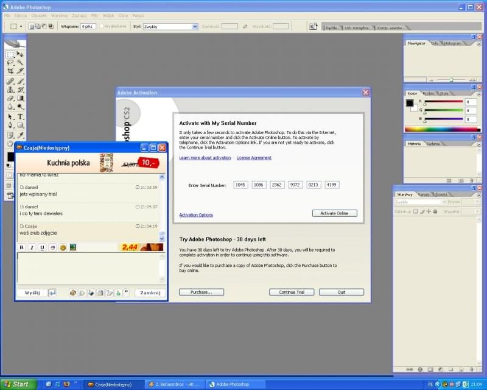Select the History Brush tool
Screen dimensions: 487x390
tap(20, 90)
